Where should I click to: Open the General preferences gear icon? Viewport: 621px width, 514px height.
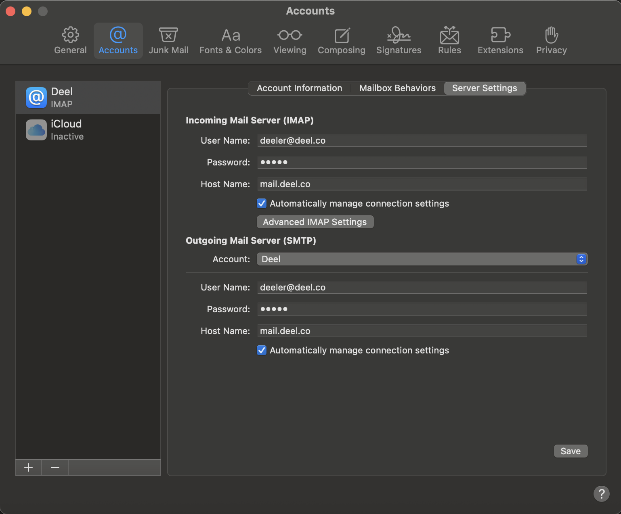click(70, 36)
